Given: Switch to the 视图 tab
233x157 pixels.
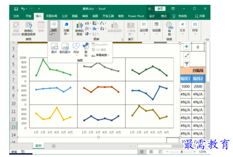Looking at the screenshot, I should (x=95, y=16).
